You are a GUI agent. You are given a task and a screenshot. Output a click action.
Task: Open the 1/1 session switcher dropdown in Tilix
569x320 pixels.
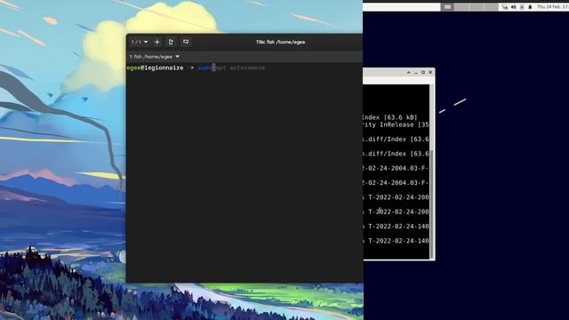pos(140,42)
